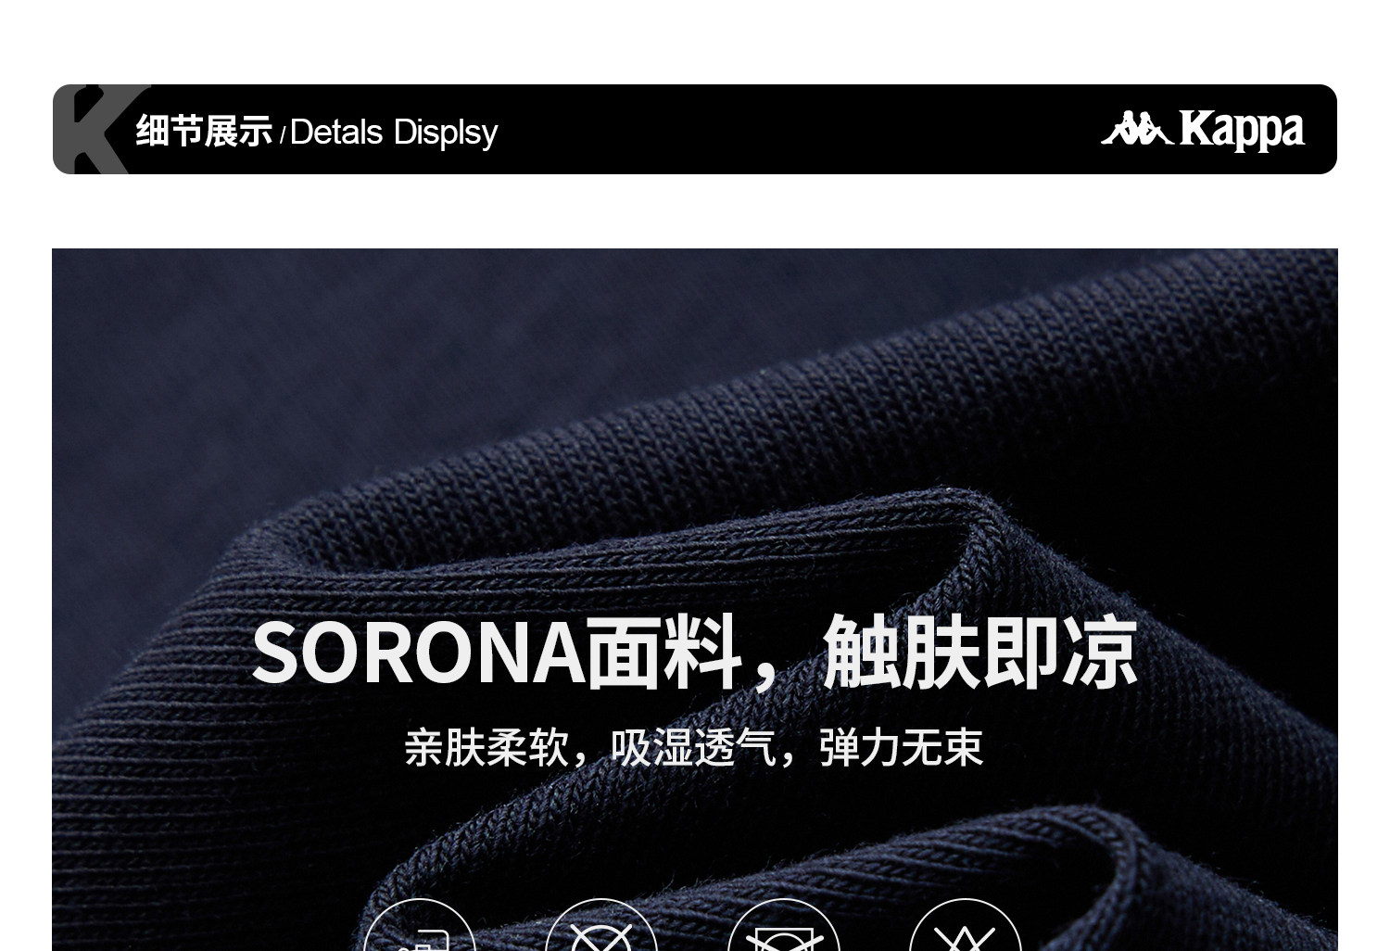Click the do-not-dry-clean care icon
This screenshot has width=1390, height=951.
pyautogui.click(x=601, y=926)
